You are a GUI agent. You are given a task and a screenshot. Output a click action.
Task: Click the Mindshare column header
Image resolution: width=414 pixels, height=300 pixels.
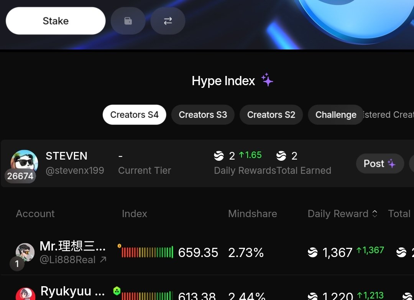tap(253, 214)
